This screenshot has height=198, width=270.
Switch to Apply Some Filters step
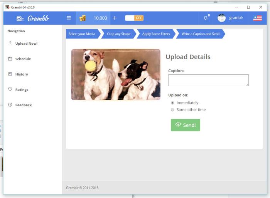click(x=156, y=34)
